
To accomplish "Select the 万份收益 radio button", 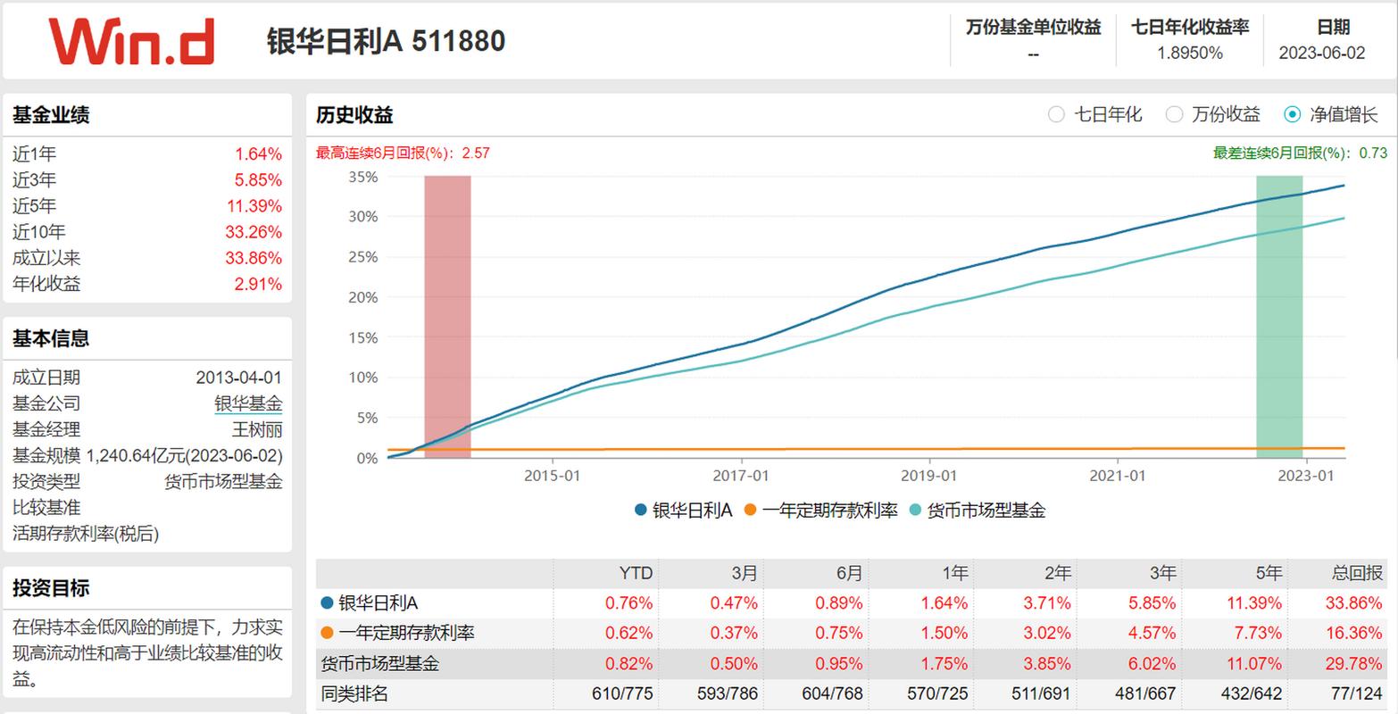I will click(x=1175, y=114).
